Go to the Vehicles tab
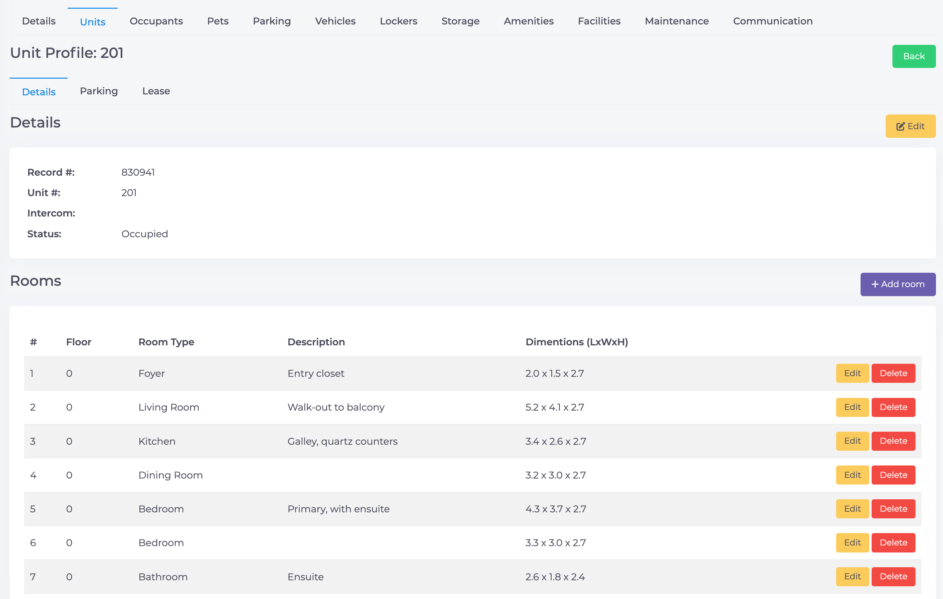 click(335, 21)
